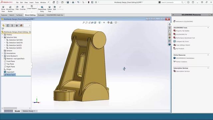Expand the Solid Bodies(1) tree node

pyautogui.click(x=2, y=56)
